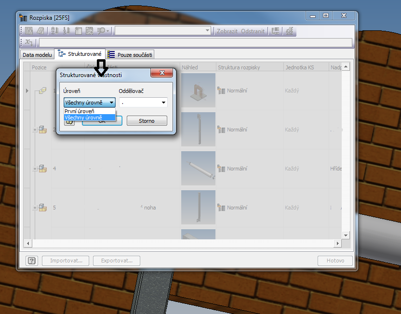The height and width of the screenshot is (314, 401).
Task: Choose Všechny úrovně in the open list
Action: pos(90,118)
